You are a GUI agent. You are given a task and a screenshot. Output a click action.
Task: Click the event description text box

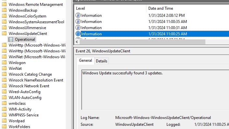pos(155,90)
